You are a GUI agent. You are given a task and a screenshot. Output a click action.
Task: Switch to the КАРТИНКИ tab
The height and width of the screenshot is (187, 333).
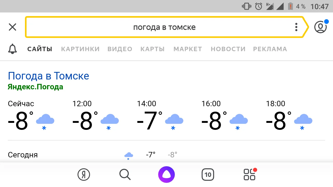click(x=80, y=49)
